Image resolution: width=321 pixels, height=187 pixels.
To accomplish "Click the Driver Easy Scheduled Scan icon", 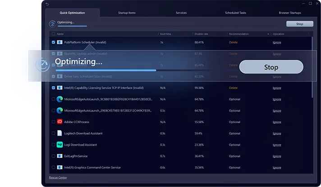I will click(60, 76).
